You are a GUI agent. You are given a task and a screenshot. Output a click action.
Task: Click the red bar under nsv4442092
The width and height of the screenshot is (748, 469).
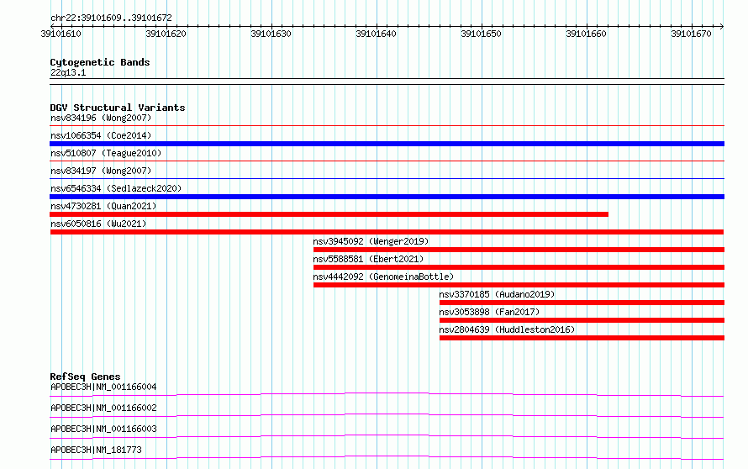519,285
